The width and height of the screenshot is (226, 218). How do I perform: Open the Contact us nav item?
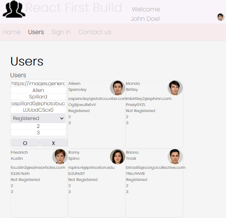click(x=95, y=32)
